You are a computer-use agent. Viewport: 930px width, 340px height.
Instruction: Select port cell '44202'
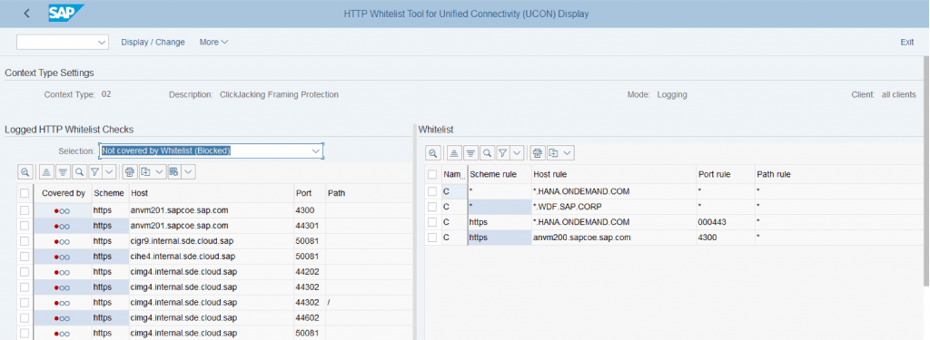[309, 272]
